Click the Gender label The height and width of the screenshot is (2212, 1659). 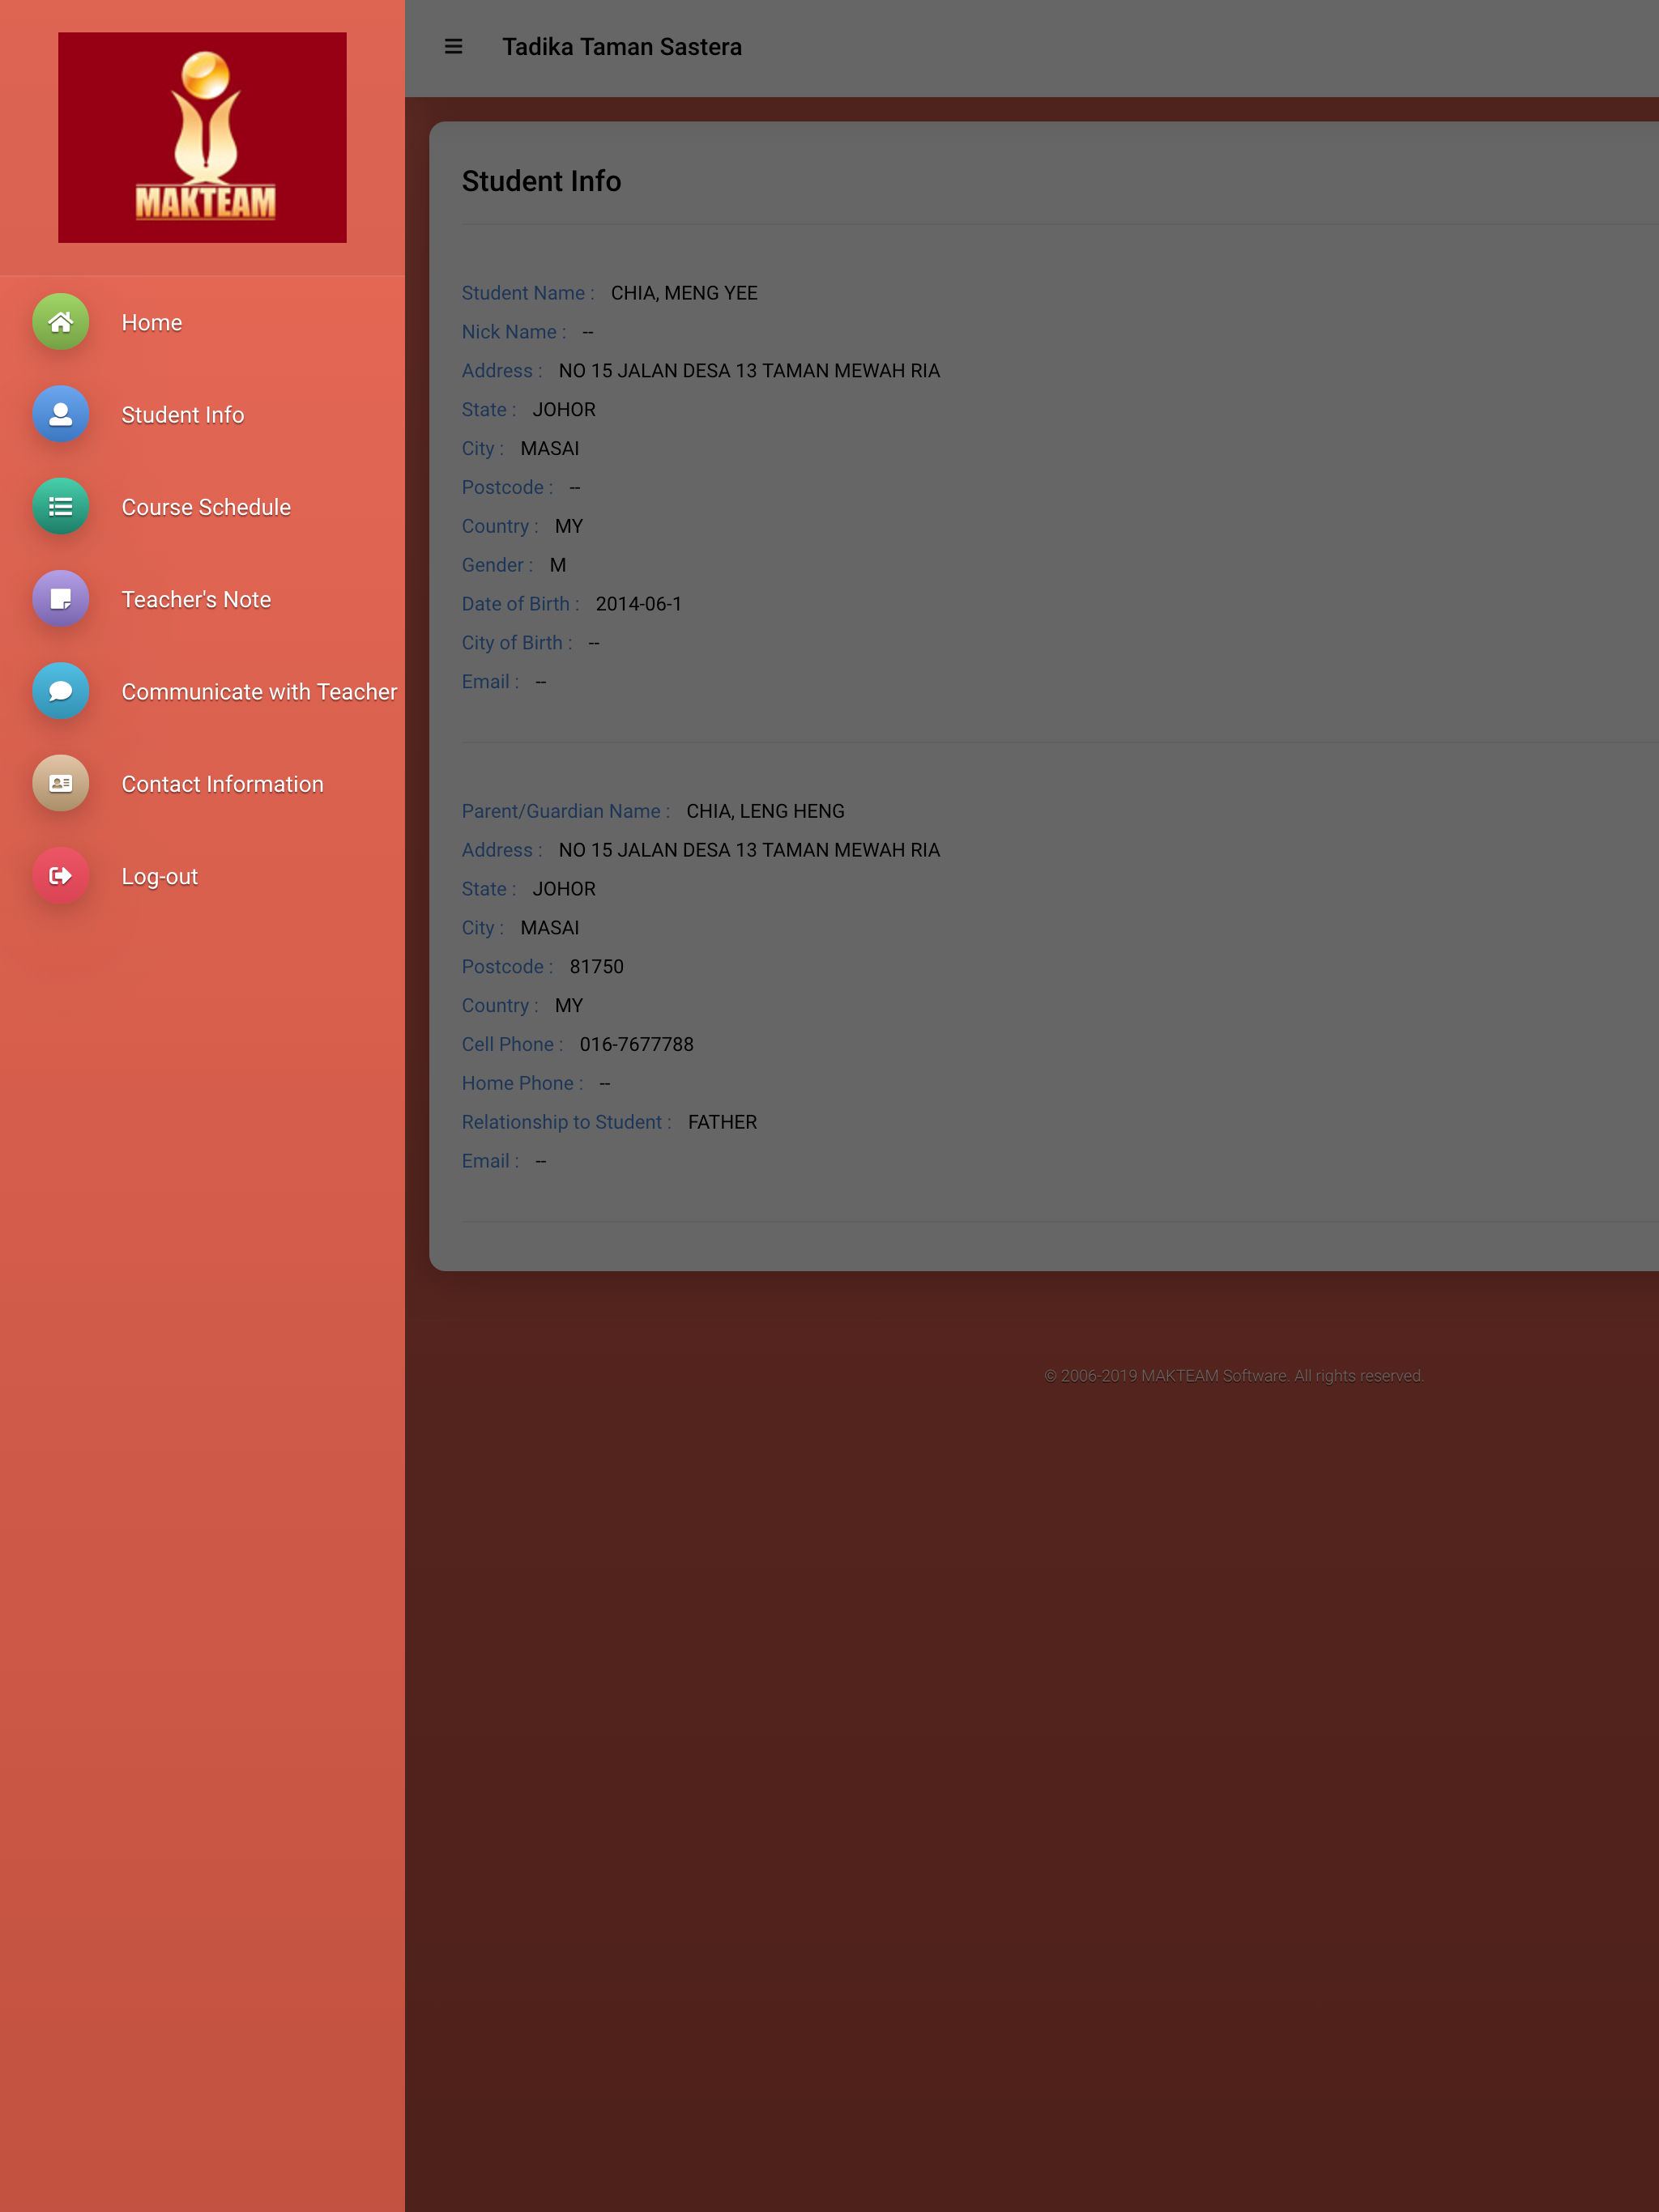pos(497,565)
